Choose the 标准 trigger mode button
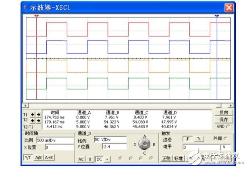 pyautogui.click(x=179, y=158)
